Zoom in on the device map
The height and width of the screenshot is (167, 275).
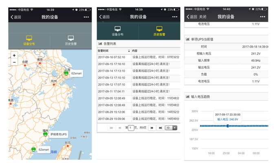(14, 55)
